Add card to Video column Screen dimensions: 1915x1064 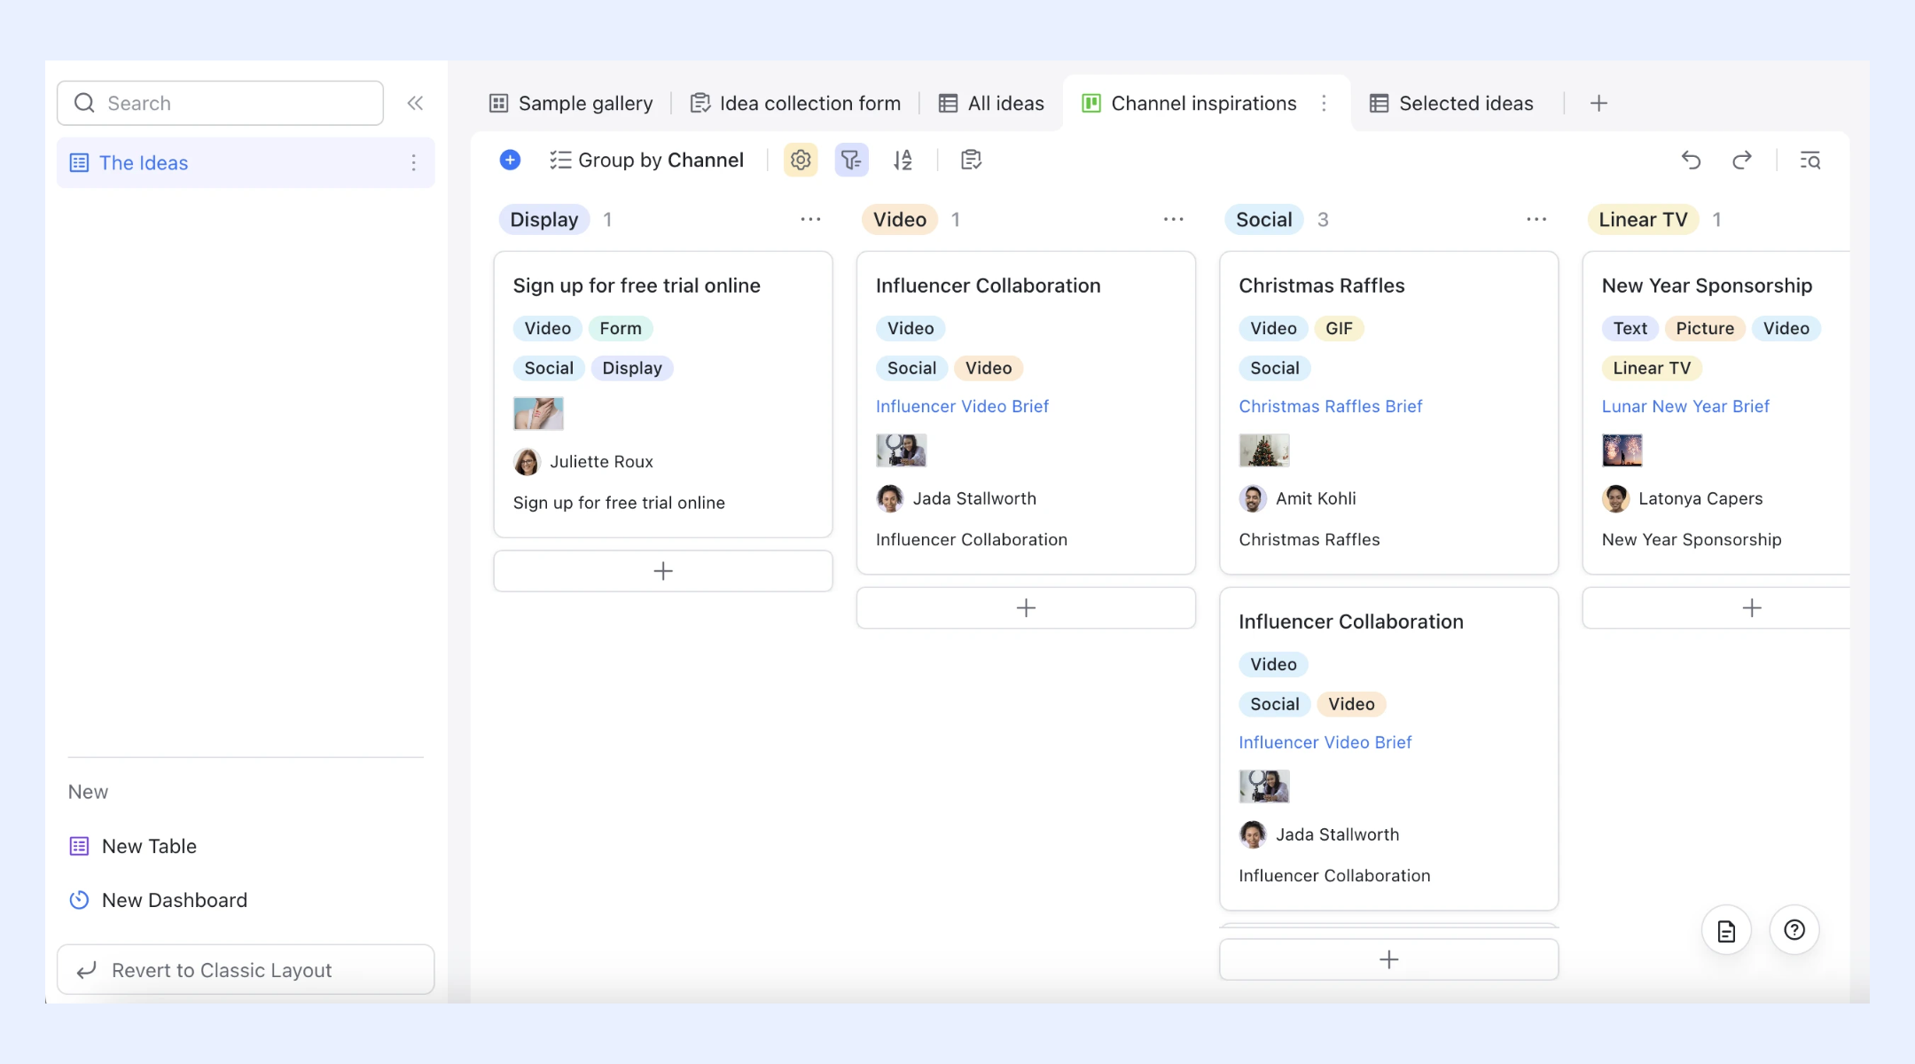pyautogui.click(x=1026, y=607)
